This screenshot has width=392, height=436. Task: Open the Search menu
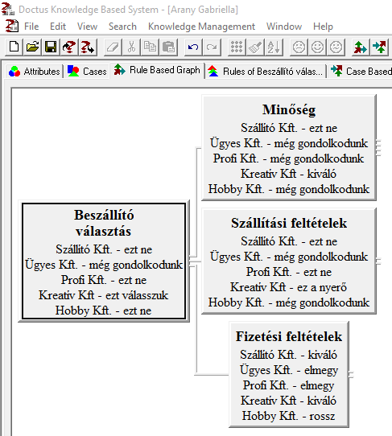[x=122, y=27]
